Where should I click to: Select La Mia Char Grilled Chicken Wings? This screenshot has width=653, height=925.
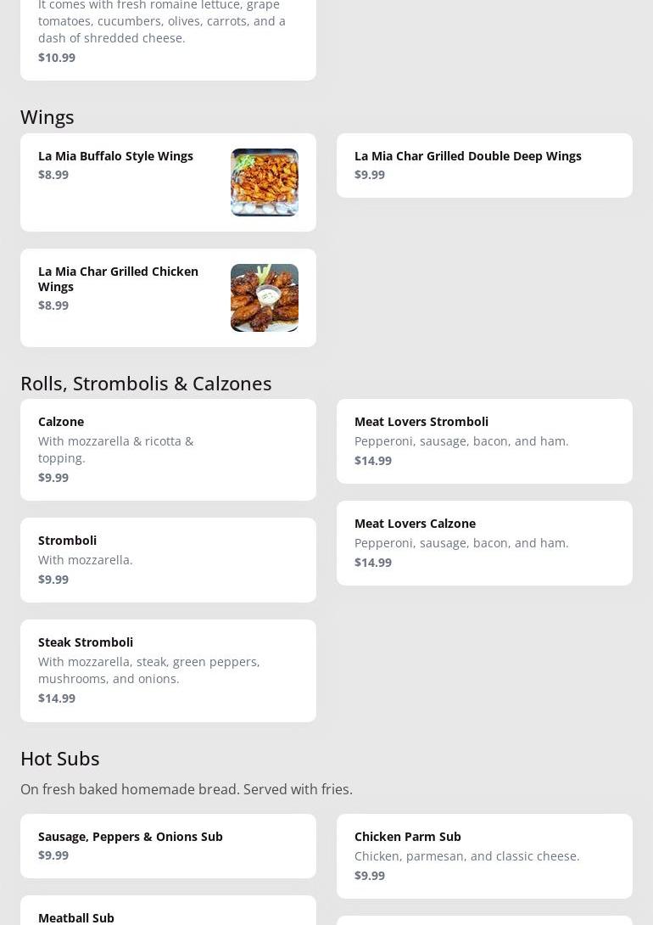[x=118, y=278]
